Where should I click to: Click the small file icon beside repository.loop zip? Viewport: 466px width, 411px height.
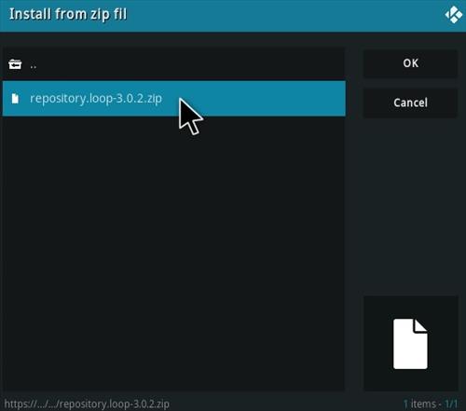(x=15, y=99)
